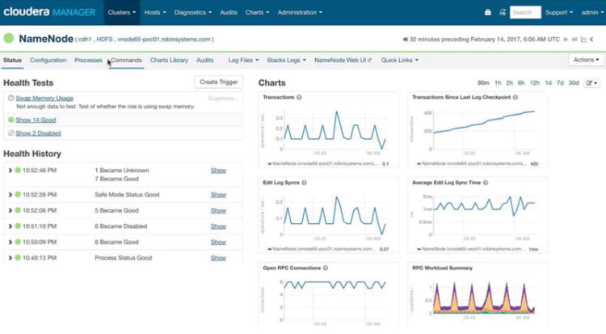This screenshot has height=334, width=606.
Task: Set charts time range to 30d
Action: coord(574,82)
